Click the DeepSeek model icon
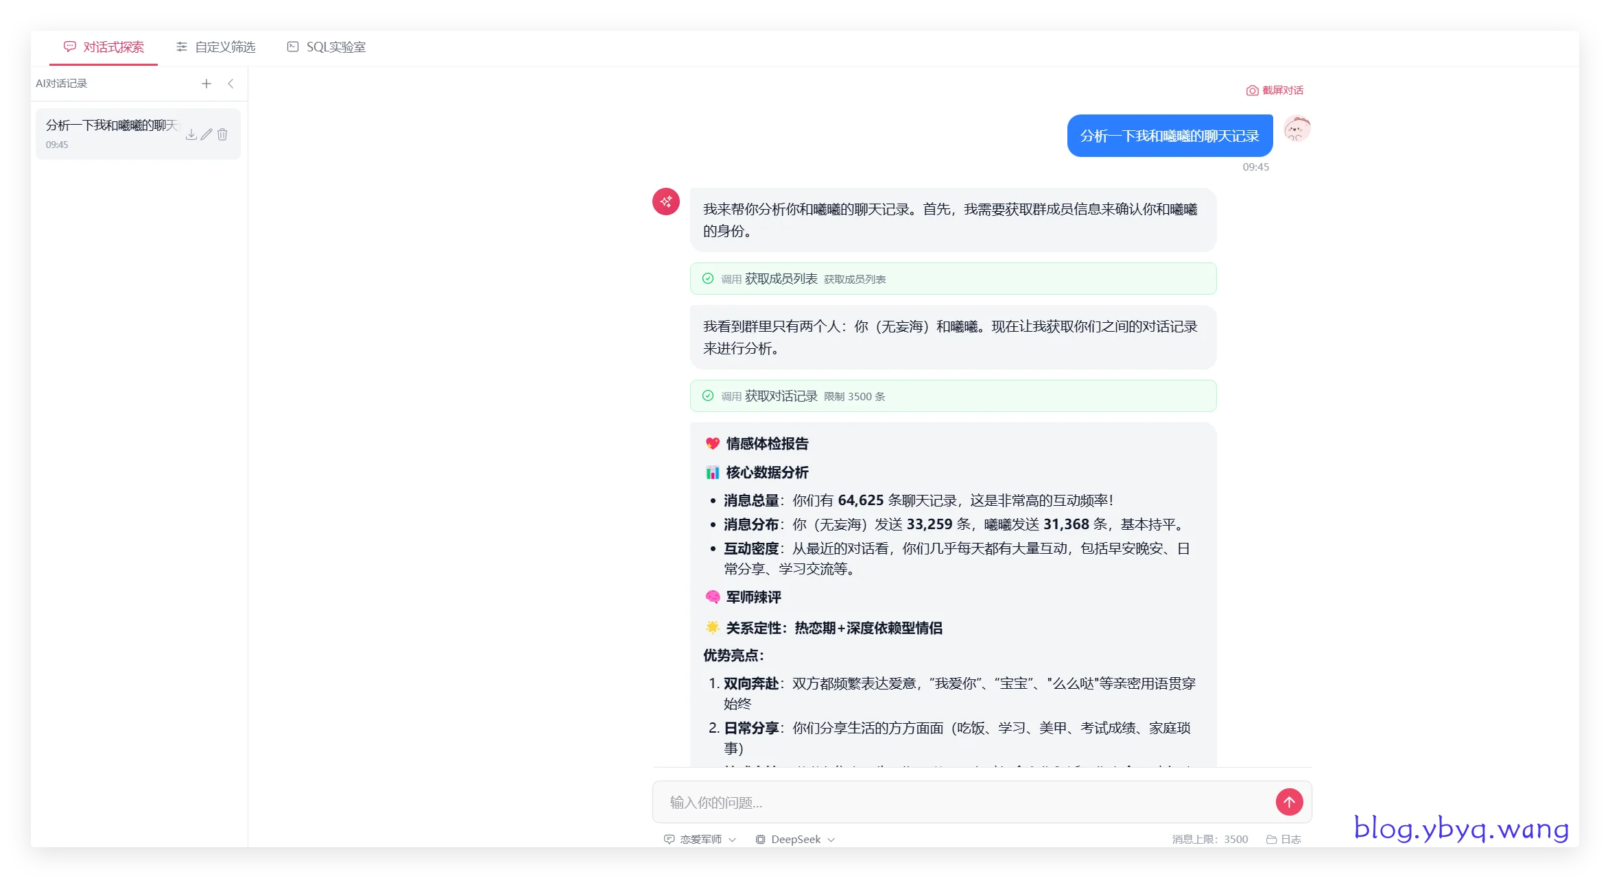This screenshot has height=878, width=1610. [x=760, y=839]
